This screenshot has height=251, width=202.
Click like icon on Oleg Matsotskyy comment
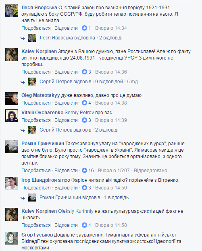point(84,103)
